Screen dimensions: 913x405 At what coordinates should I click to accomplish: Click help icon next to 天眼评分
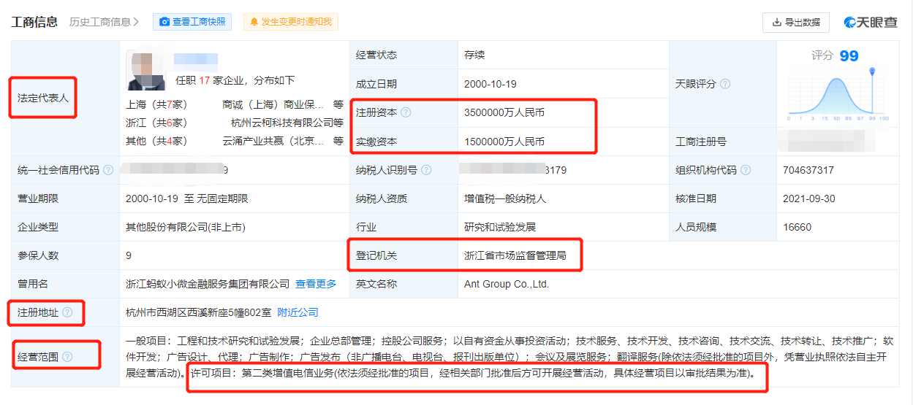pyautogui.click(x=725, y=84)
